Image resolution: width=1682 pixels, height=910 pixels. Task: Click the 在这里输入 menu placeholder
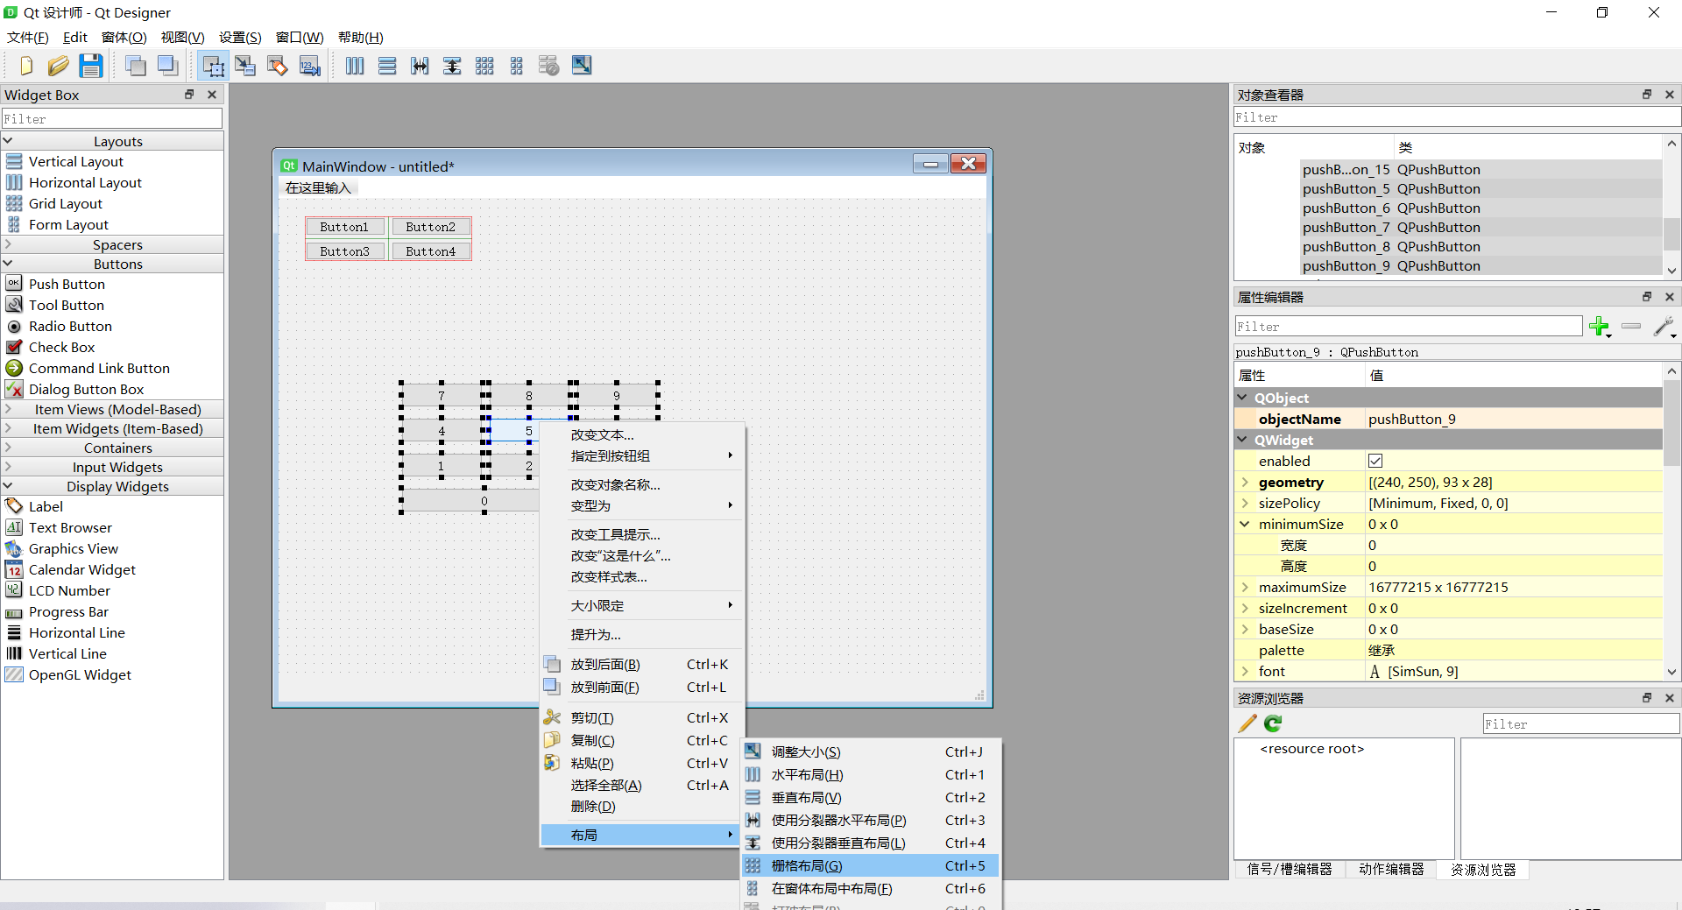(317, 187)
